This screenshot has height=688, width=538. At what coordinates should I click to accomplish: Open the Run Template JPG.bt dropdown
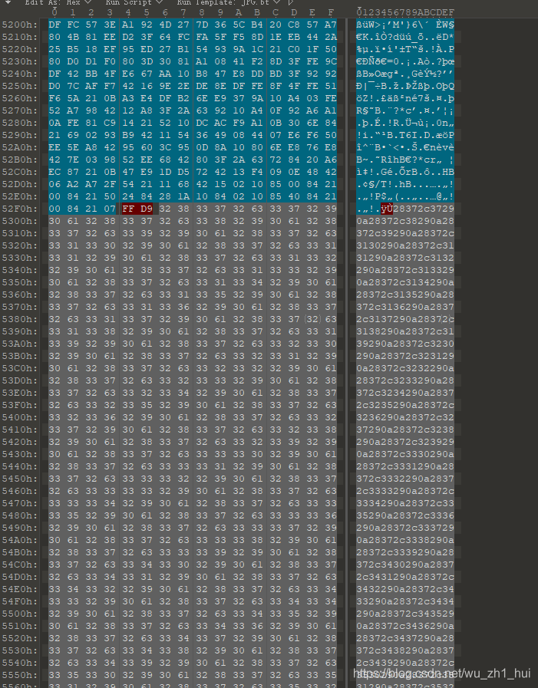(229, 2)
